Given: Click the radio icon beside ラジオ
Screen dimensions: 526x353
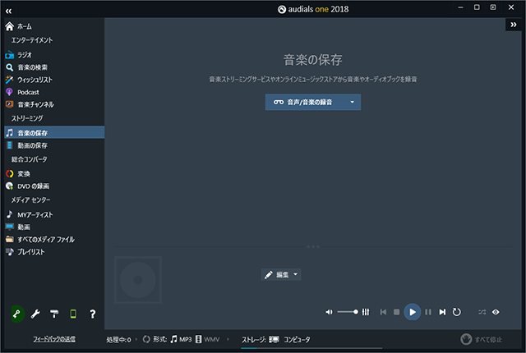Looking at the screenshot, I should [9, 54].
